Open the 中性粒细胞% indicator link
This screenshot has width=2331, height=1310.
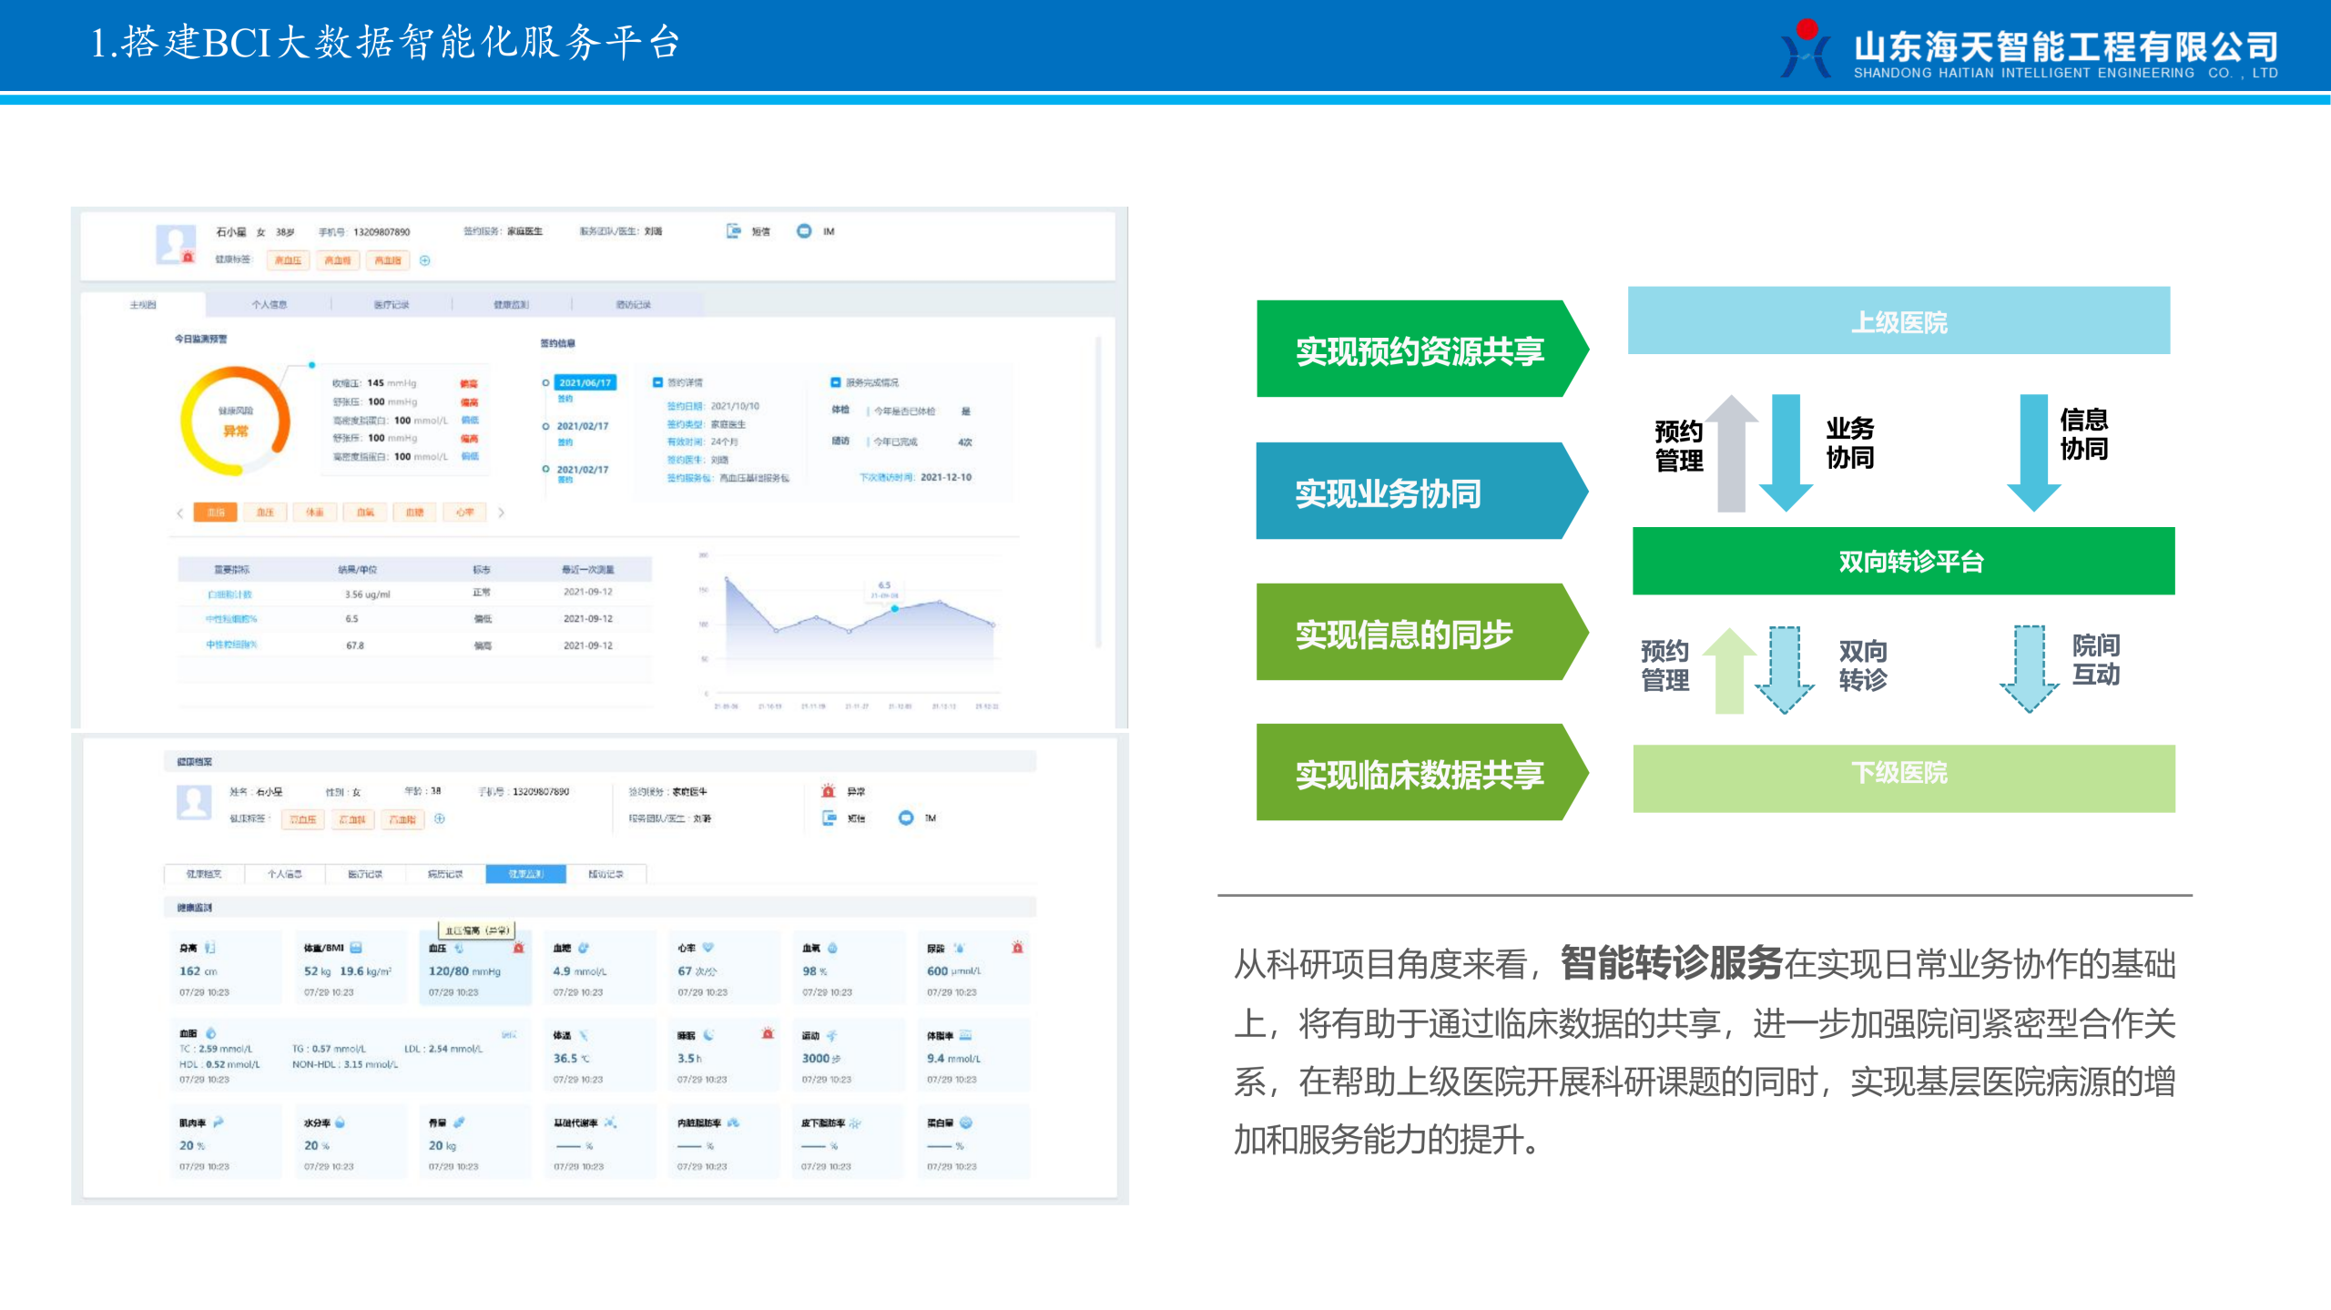click(x=231, y=619)
